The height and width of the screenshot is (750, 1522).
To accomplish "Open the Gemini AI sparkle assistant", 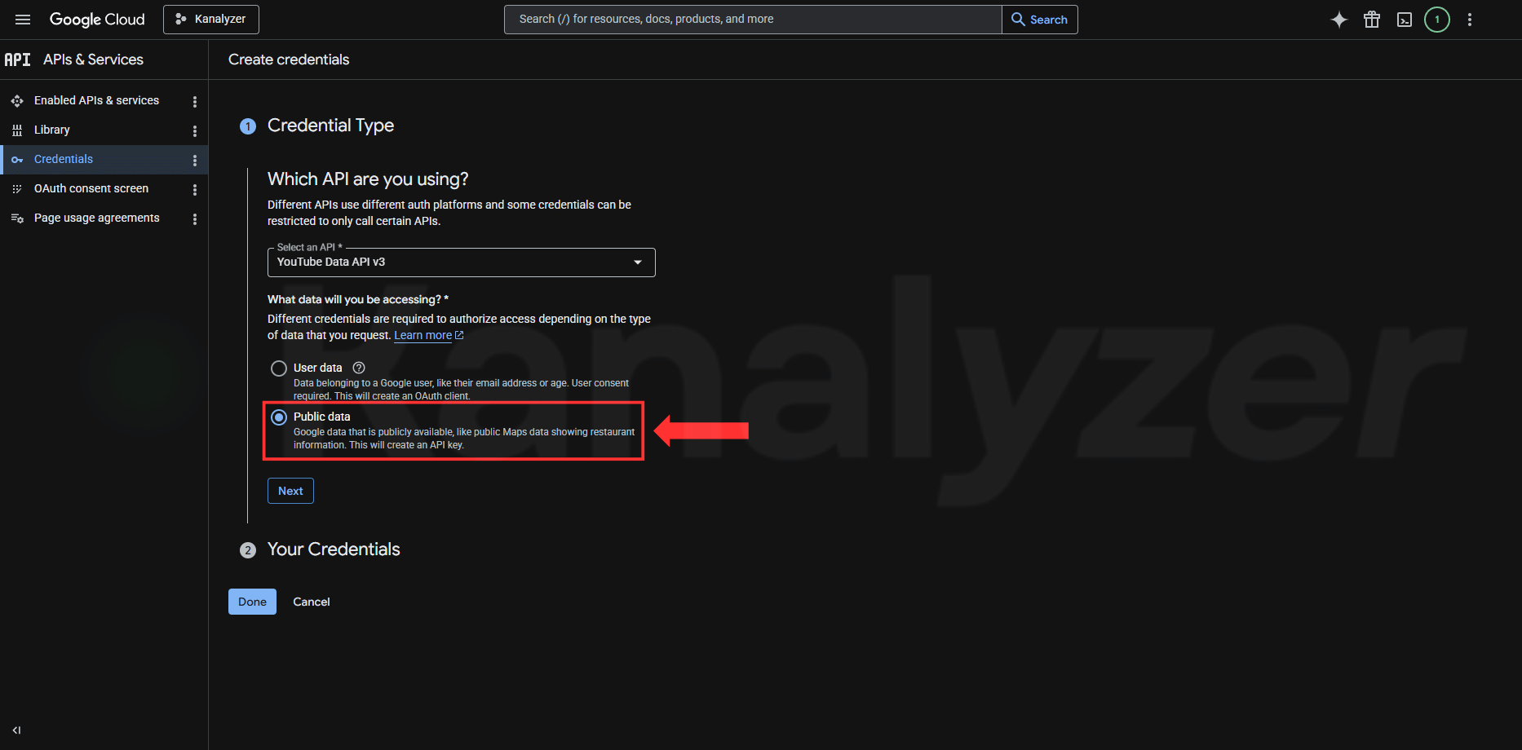I will (1339, 20).
